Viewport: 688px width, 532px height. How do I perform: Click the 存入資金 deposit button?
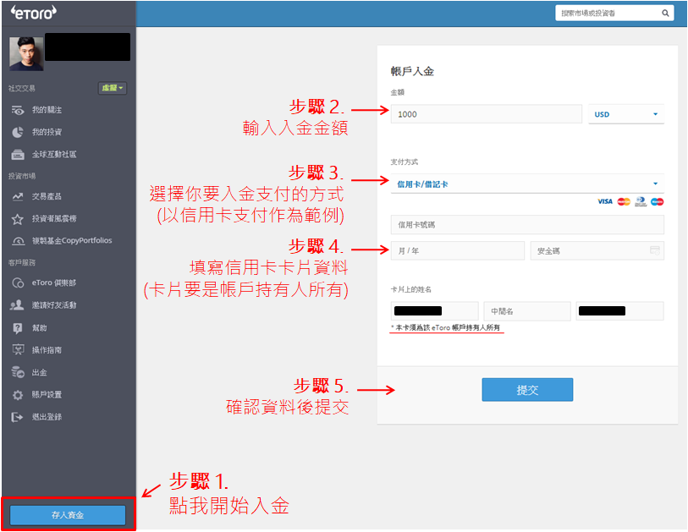[x=68, y=515]
